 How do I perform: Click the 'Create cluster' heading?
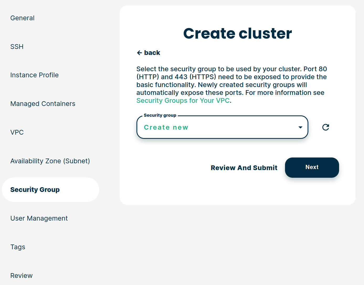tap(237, 33)
